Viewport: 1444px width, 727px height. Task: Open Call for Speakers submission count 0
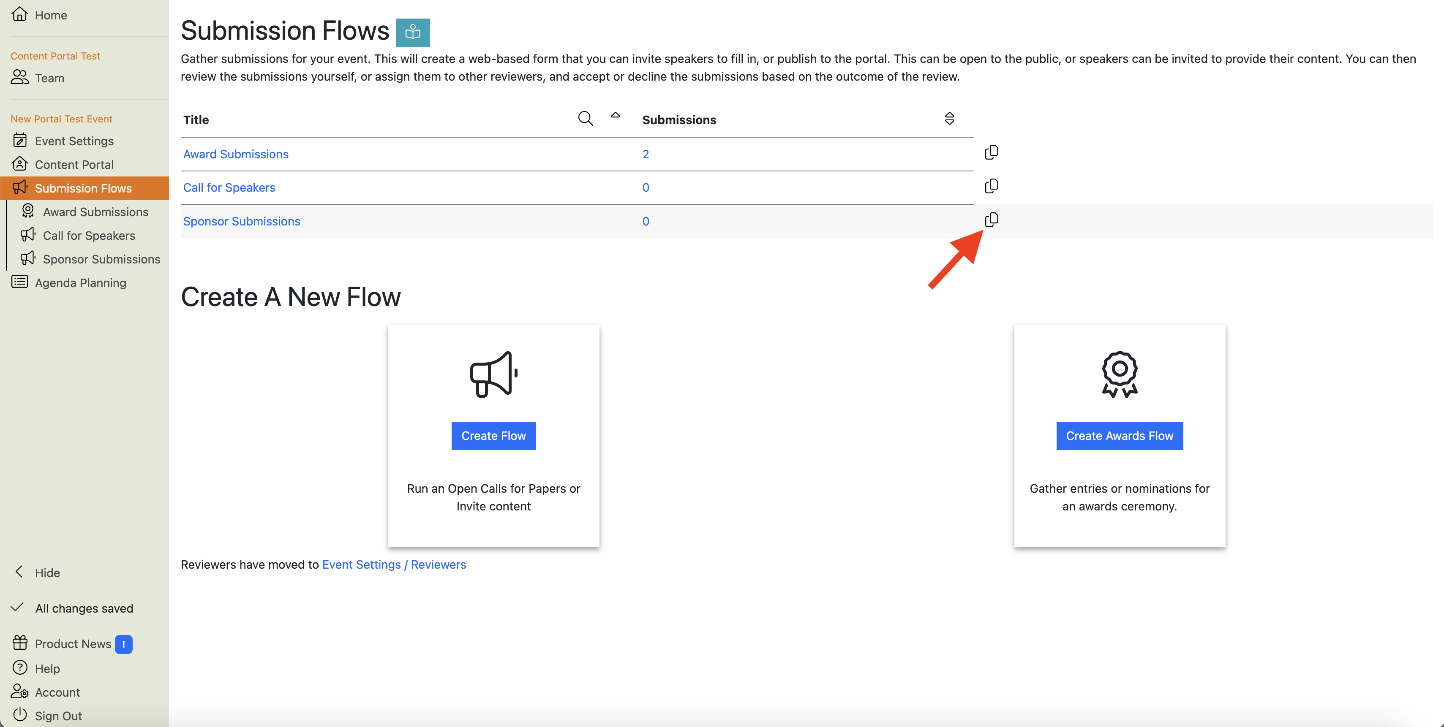click(x=645, y=187)
